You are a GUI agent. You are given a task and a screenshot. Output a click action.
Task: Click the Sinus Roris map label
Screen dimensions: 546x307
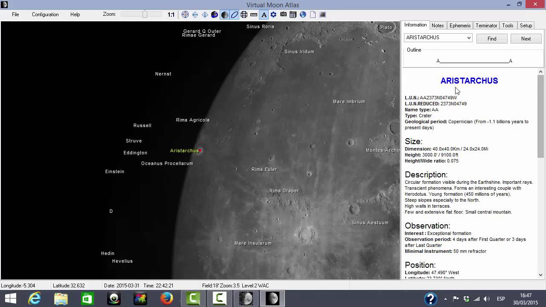(x=260, y=26)
